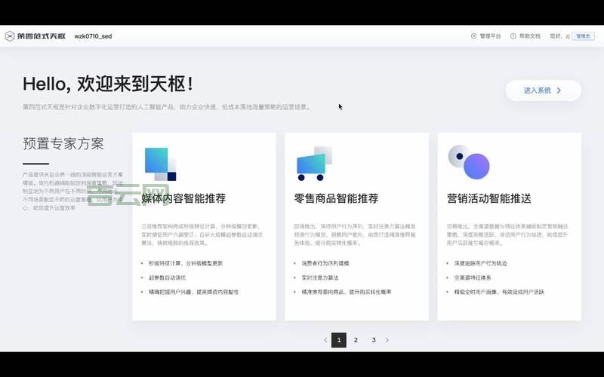Click the 管理平台 gear icon

[473, 35]
